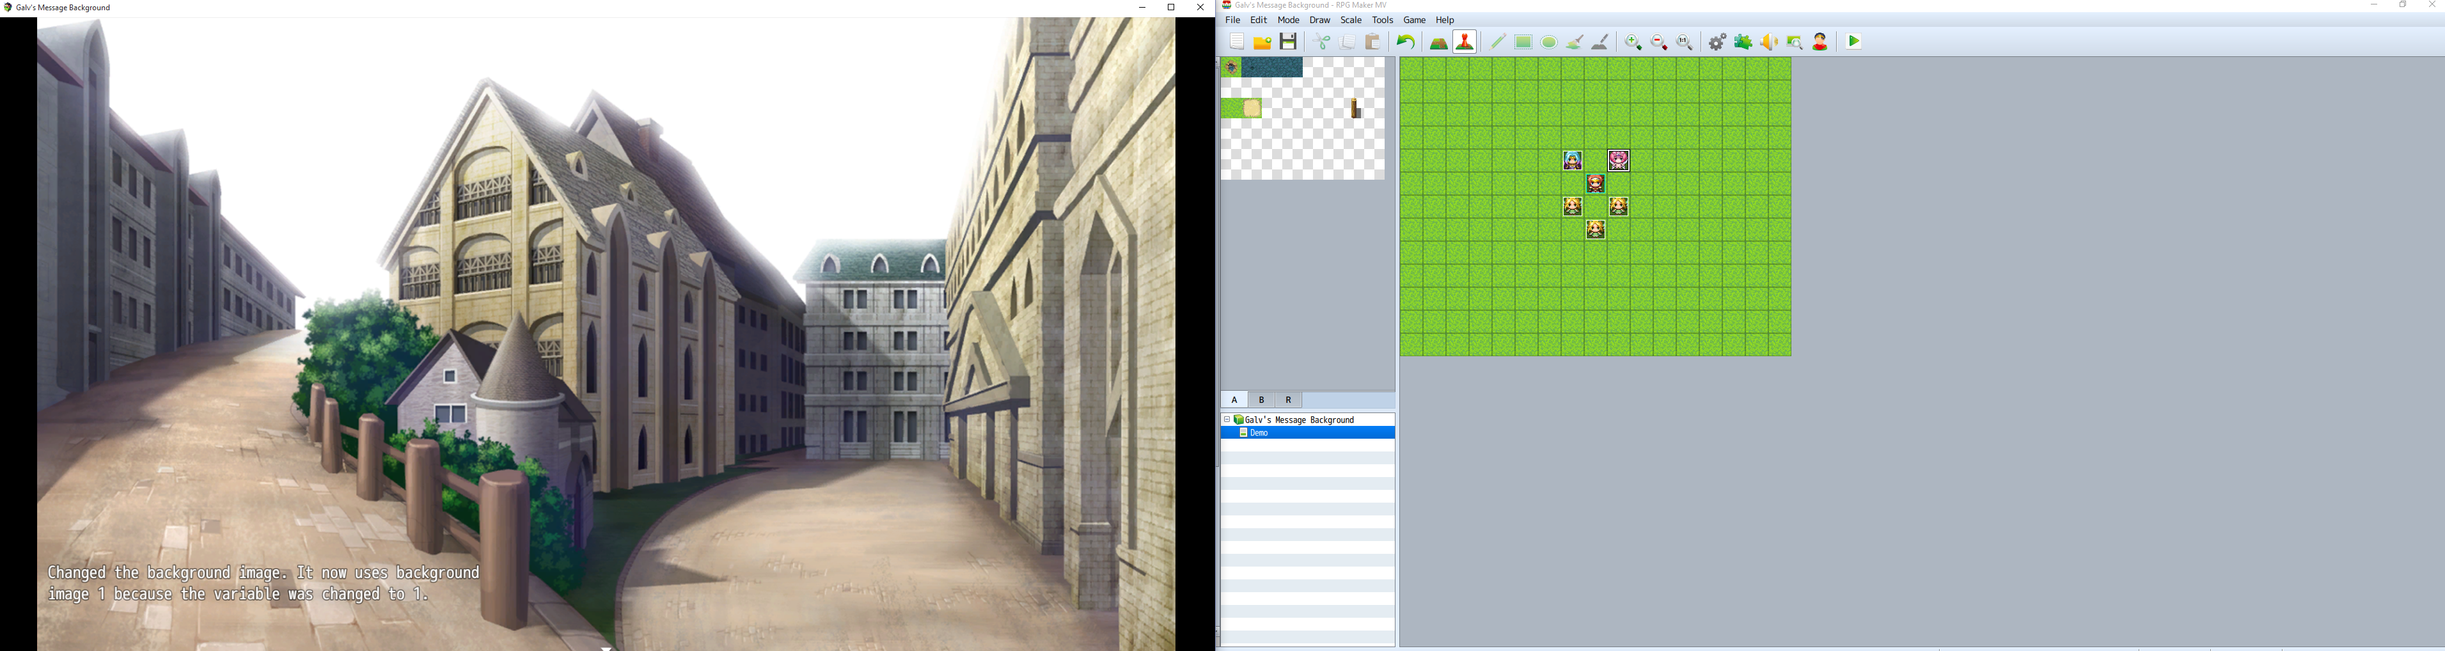
Task: Open the Character Generator icon
Action: [1820, 43]
